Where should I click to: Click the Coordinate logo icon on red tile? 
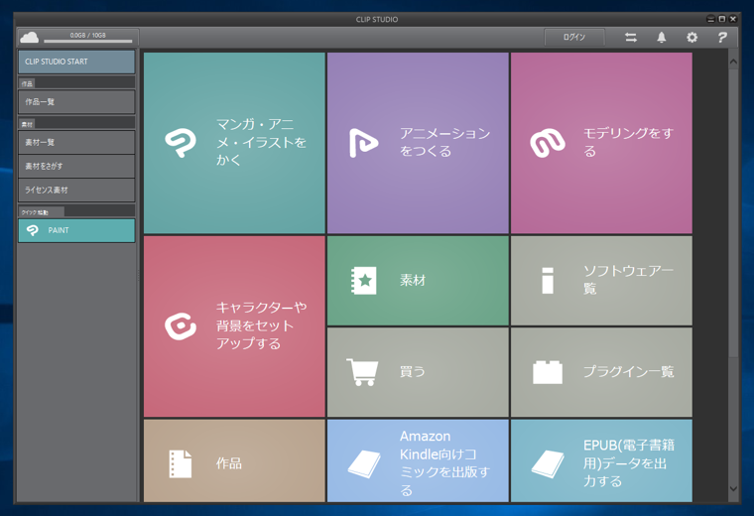point(181,326)
